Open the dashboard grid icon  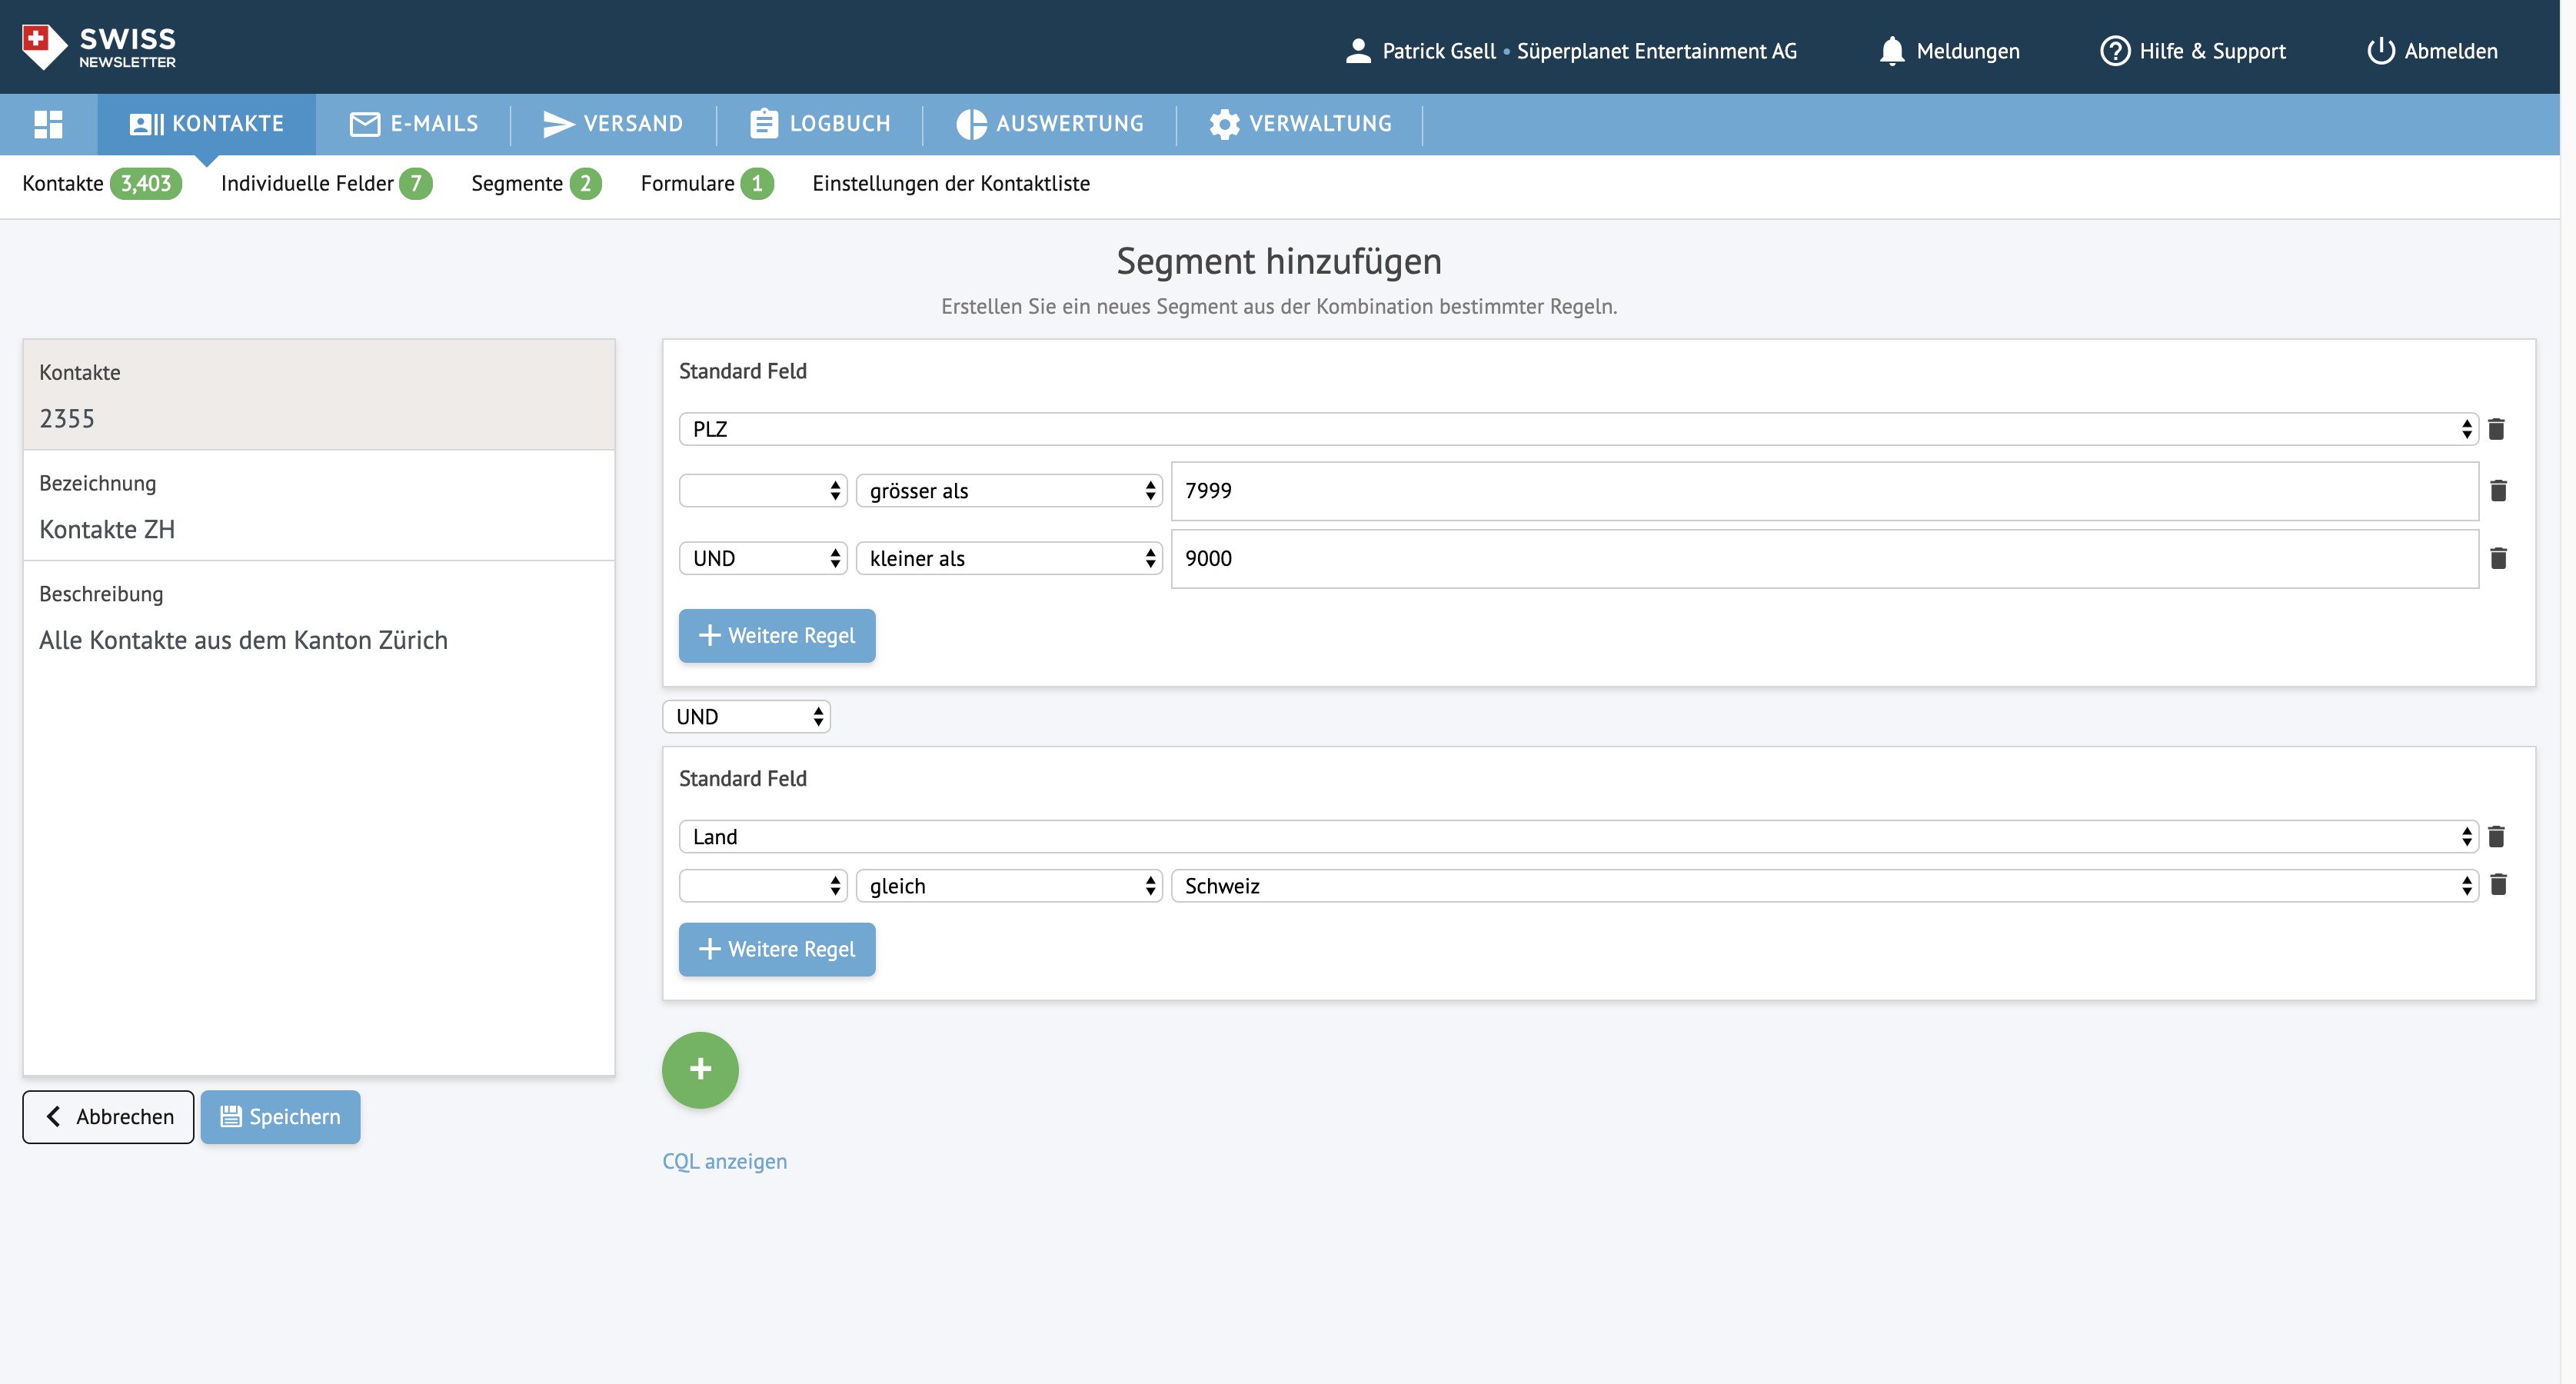click(x=48, y=124)
